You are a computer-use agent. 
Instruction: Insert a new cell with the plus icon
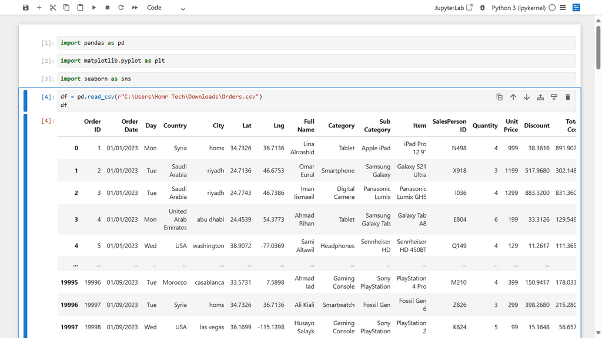[39, 8]
